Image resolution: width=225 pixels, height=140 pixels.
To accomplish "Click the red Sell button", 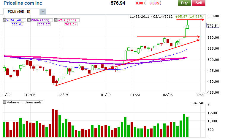I will click(199, 3).
